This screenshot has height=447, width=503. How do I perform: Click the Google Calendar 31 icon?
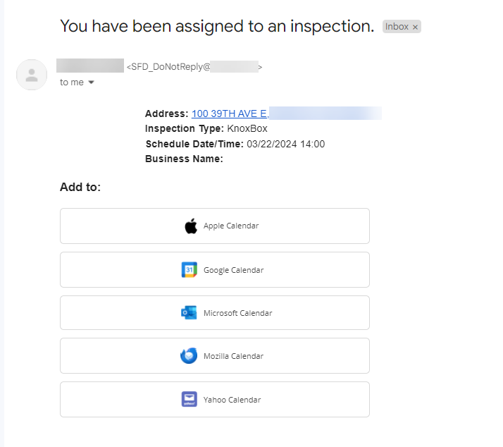click(x=190, y=270)
